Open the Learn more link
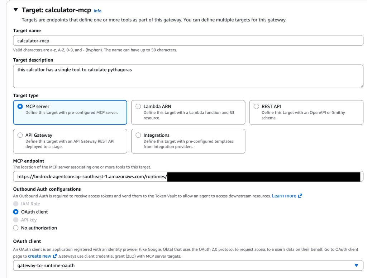367x278 pixels. (284, 196)
